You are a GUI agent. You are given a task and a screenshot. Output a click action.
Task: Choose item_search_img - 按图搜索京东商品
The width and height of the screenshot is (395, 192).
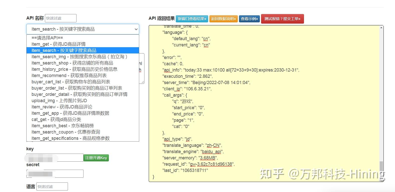point(83,57)
